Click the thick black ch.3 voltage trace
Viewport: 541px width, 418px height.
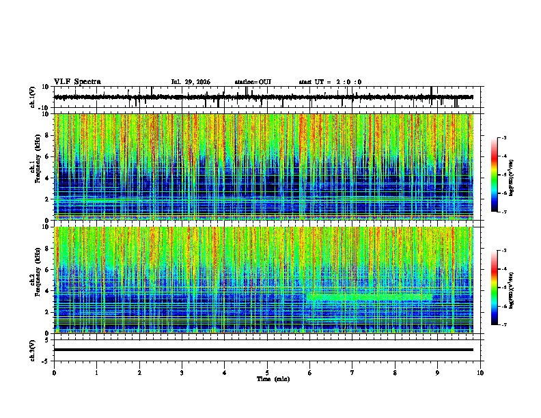[264, 350]
